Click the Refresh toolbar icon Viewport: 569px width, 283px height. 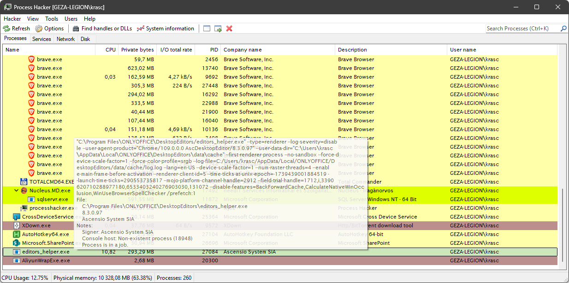click(x=6, y=29)
